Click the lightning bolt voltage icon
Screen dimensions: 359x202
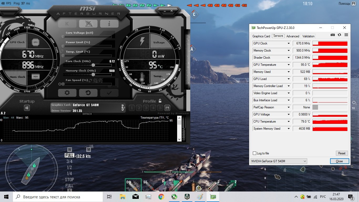(142, 41)
